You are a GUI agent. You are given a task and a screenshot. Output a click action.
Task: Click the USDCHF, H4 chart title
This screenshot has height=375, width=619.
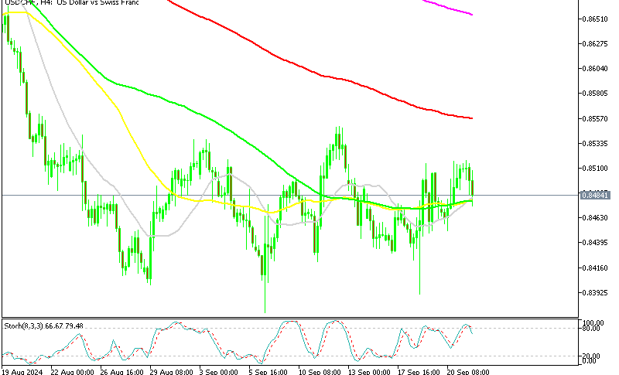pyautogui.click(x=71, y=2)
